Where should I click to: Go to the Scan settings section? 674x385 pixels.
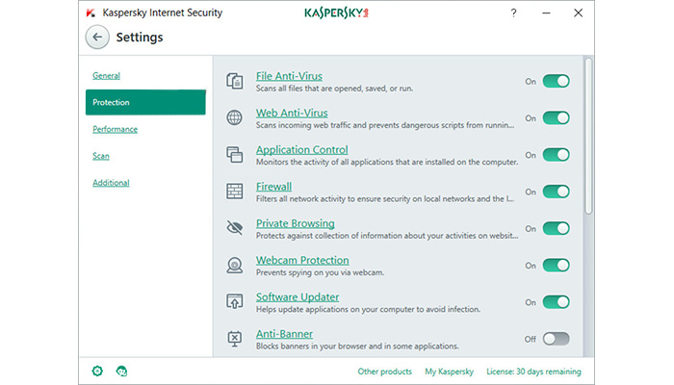[x=101, y=156]
